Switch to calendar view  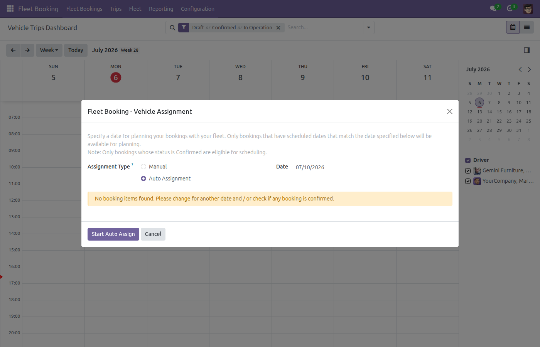[513, 27]
